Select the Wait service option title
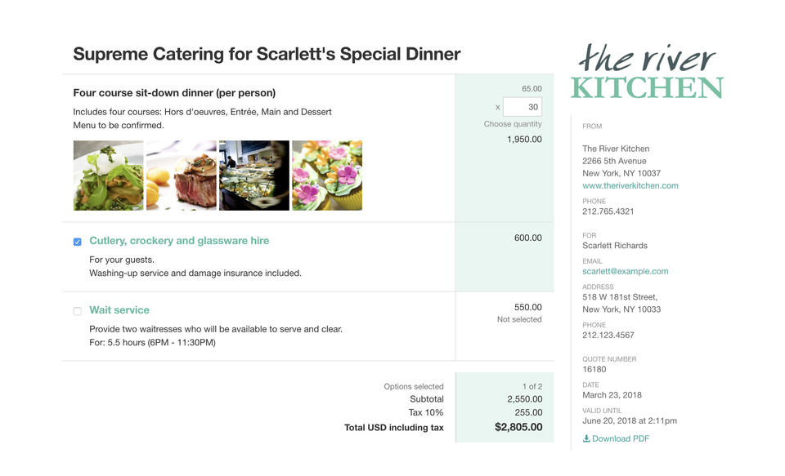Image resolution: width=785 pixels, height=476 pixels. coord(119,310)
